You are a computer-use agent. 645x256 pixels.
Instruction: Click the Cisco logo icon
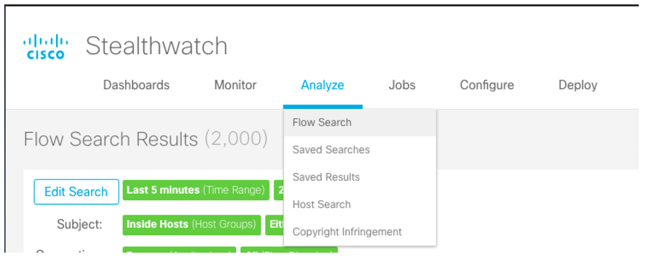tap(46, 47)
